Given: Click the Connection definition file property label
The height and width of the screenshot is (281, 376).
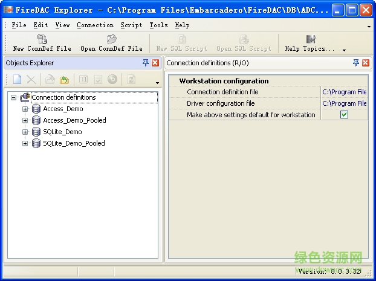Looking at the screenshot, I should click(x=222, y=92).
